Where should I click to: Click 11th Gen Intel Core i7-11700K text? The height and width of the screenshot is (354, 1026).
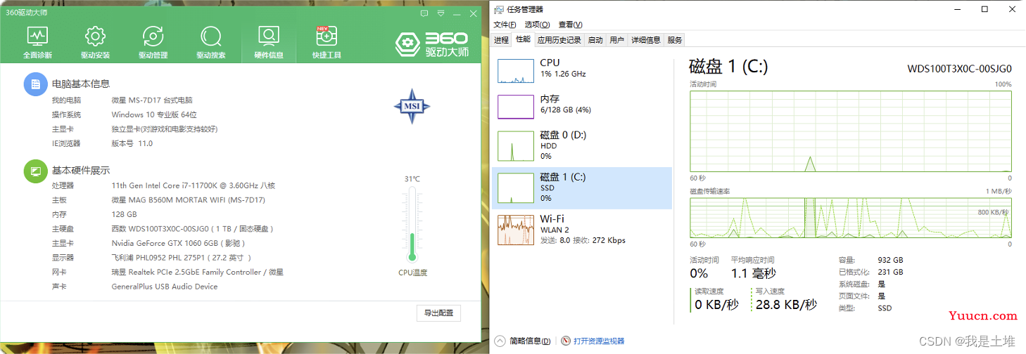point(194,185)
